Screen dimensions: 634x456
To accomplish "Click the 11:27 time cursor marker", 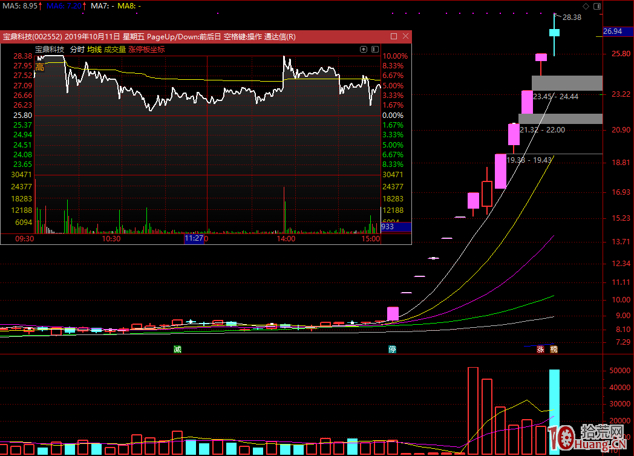I will (195, 239).
